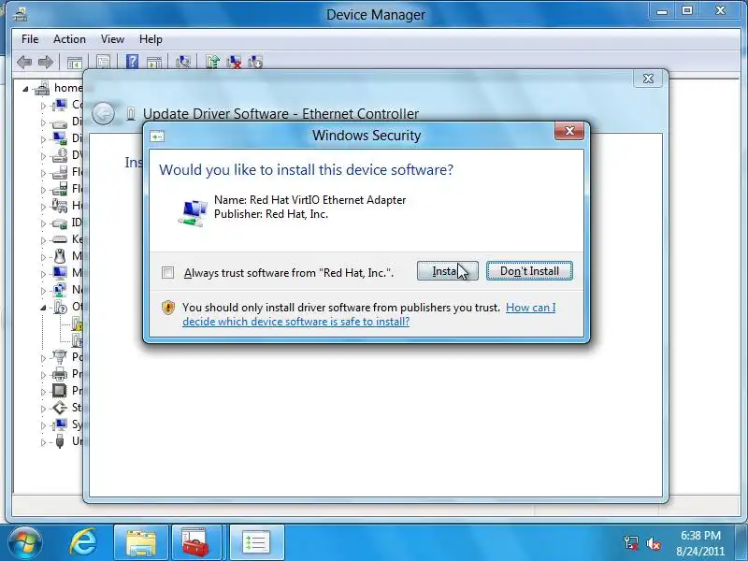Select the Mice pointing devices icon in tree
The image size is (748, 561).
(60, 256)
